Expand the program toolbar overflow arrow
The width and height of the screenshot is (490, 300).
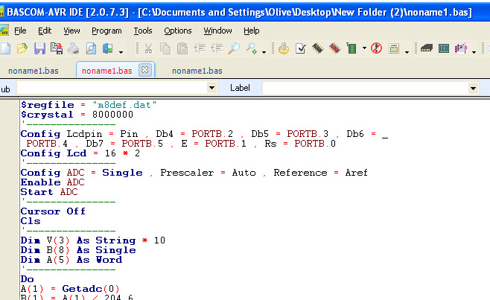[407, 52]
